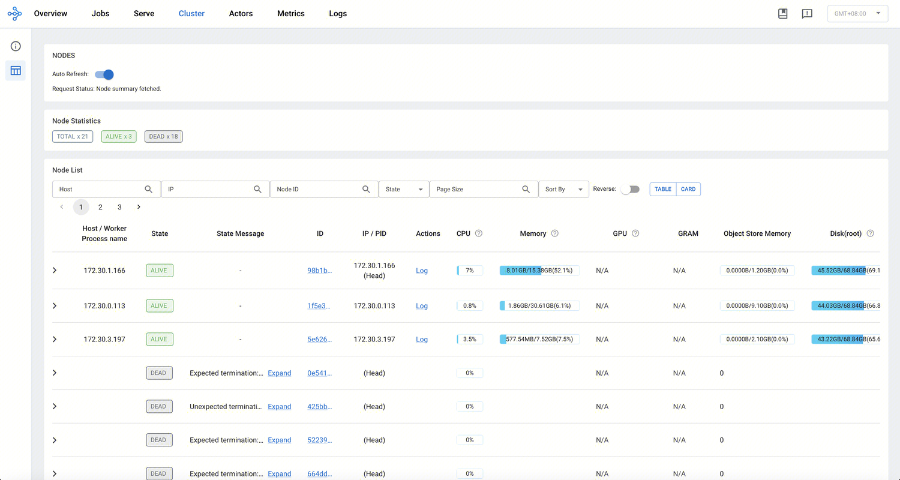900x480 pixels.
Task: Open the Serve tab
Action: click(144, 13)
